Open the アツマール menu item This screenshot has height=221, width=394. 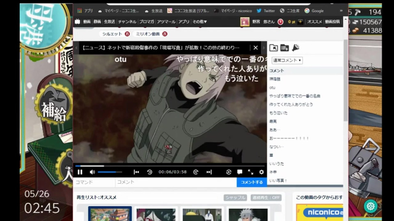pos(166,22)
